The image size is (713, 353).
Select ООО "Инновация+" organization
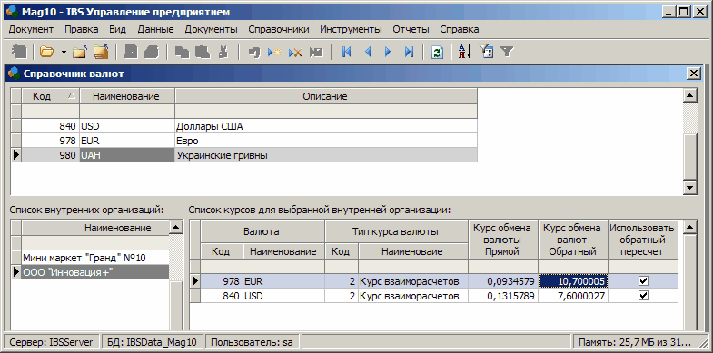(95, 272)
